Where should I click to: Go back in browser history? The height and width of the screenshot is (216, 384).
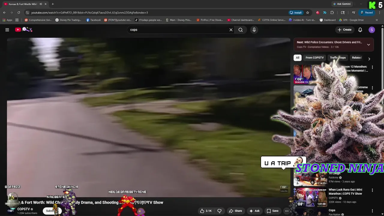(4, 13)
